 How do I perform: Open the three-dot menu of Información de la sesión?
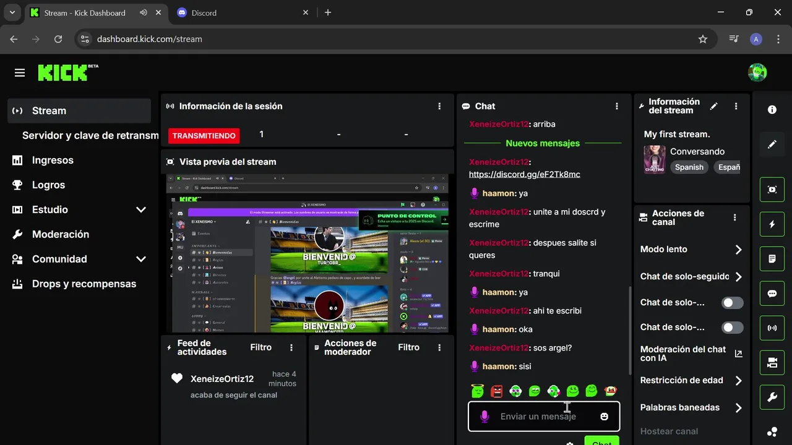point(439,106)
